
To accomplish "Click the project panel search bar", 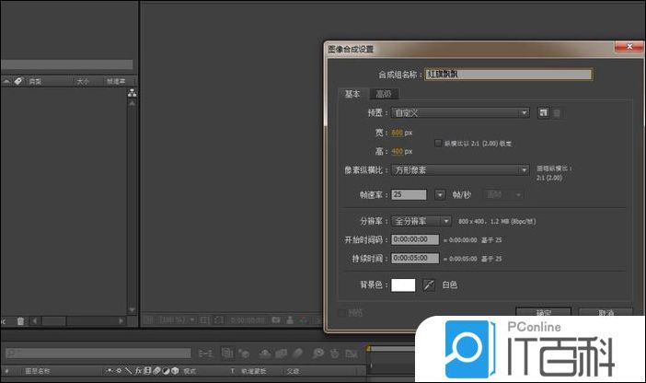I will coord(66,64).
